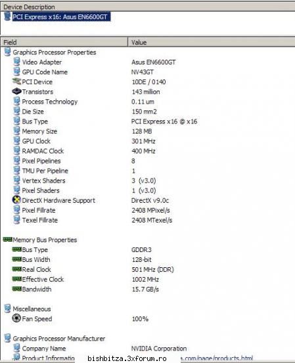
Task: Select the 15.7 GB/s bandwidth value
Action: pos(145,289)
